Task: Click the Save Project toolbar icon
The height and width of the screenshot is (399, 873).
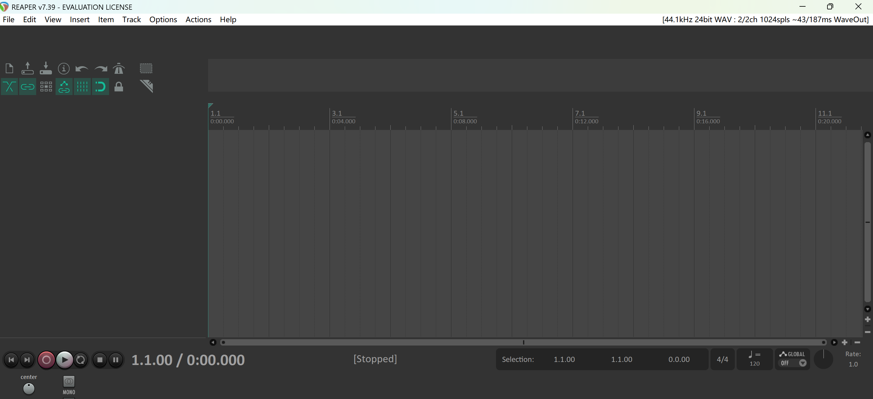Action: pos(46,68)
